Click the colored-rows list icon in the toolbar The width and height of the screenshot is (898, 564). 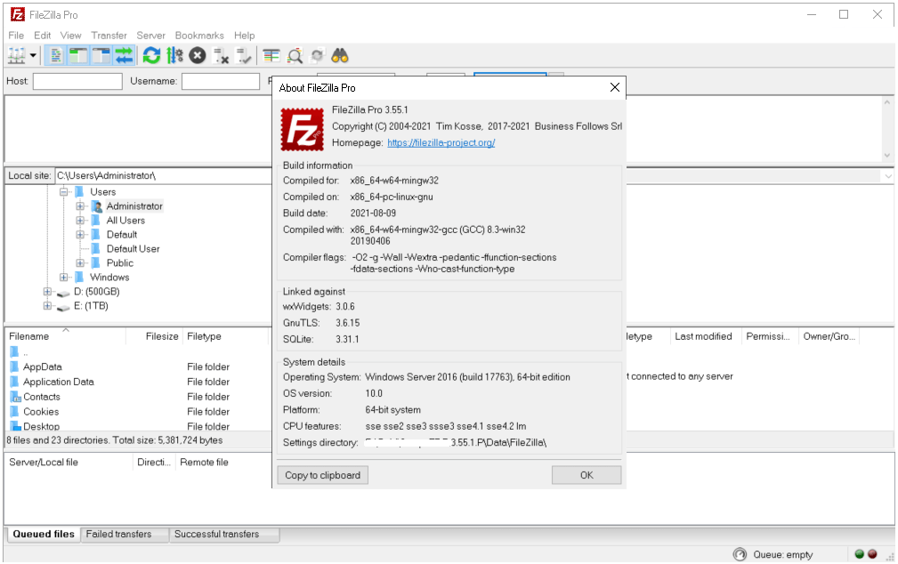(271, 55)
